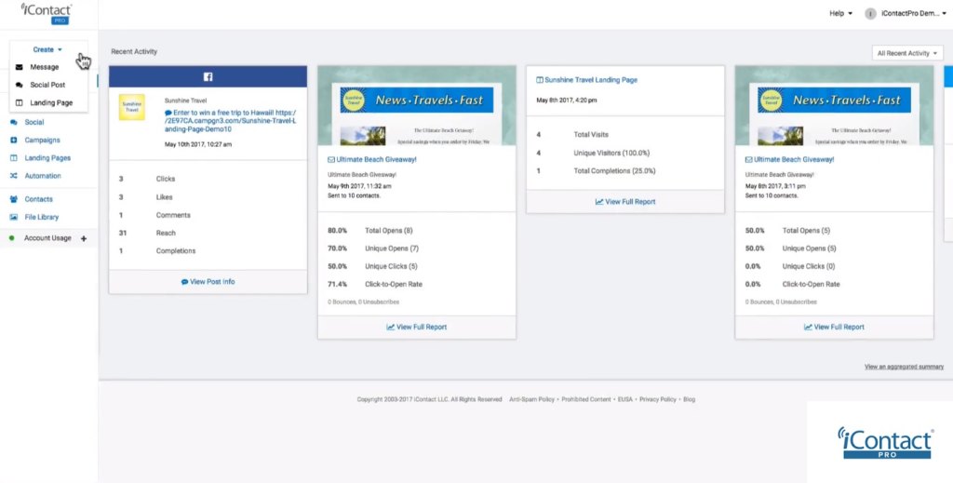Choose Social Post from the Create menu
The image size is (953, 483).
(x=48, y=85)
